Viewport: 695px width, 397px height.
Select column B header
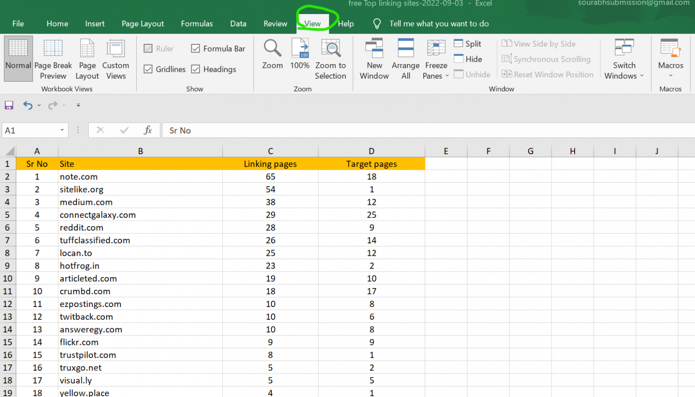140,151
